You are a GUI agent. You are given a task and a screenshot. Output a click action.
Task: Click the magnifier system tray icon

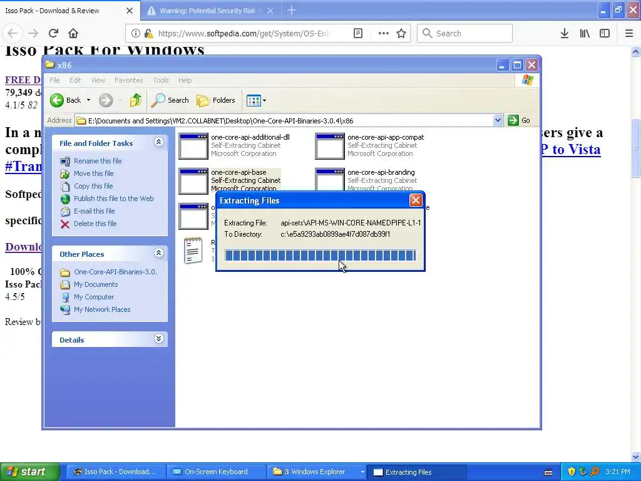595,472
